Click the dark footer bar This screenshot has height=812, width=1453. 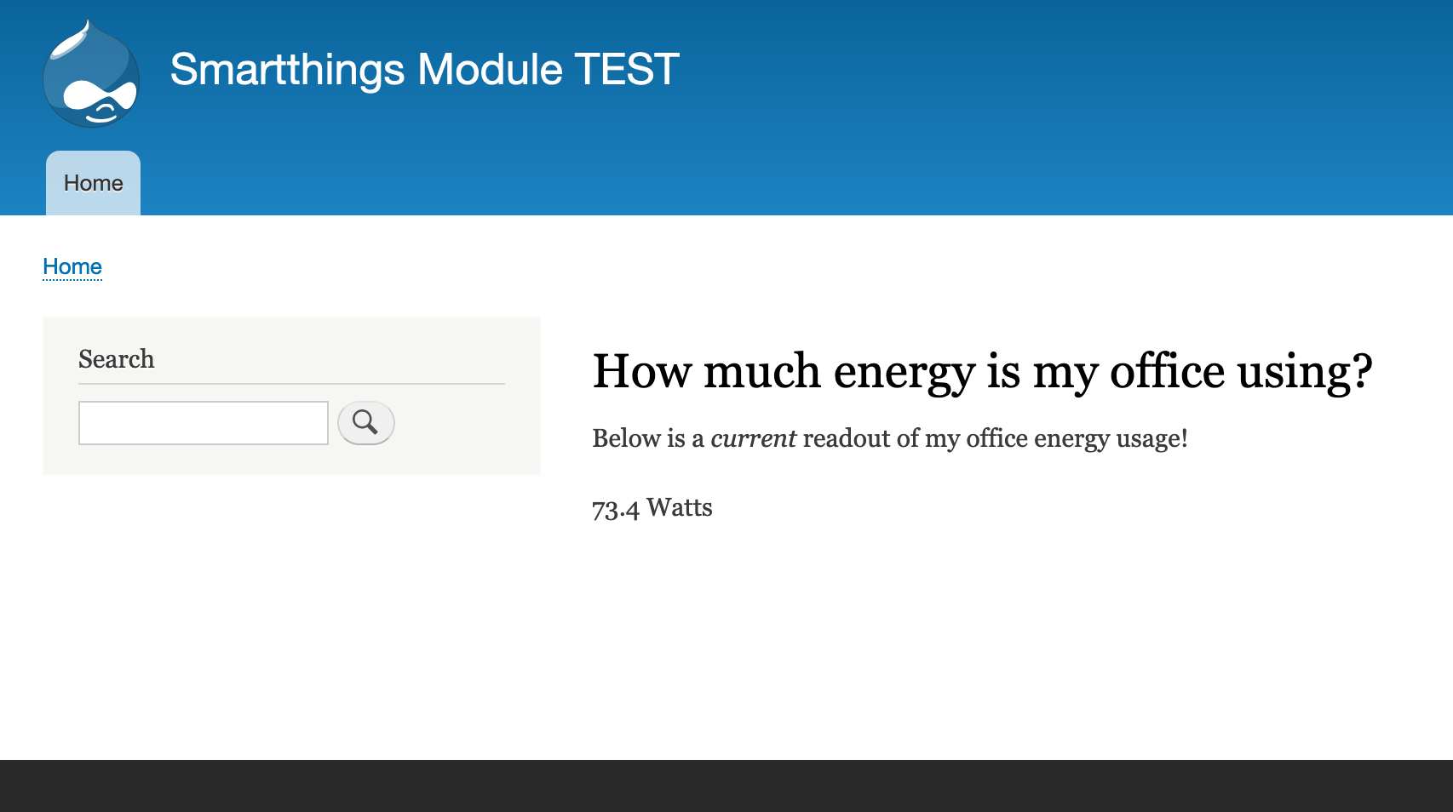(726, 786)
